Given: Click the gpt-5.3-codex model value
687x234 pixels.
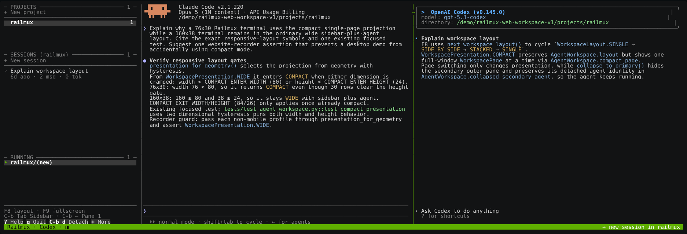Looking at the screenshot, I should (464, 17).
